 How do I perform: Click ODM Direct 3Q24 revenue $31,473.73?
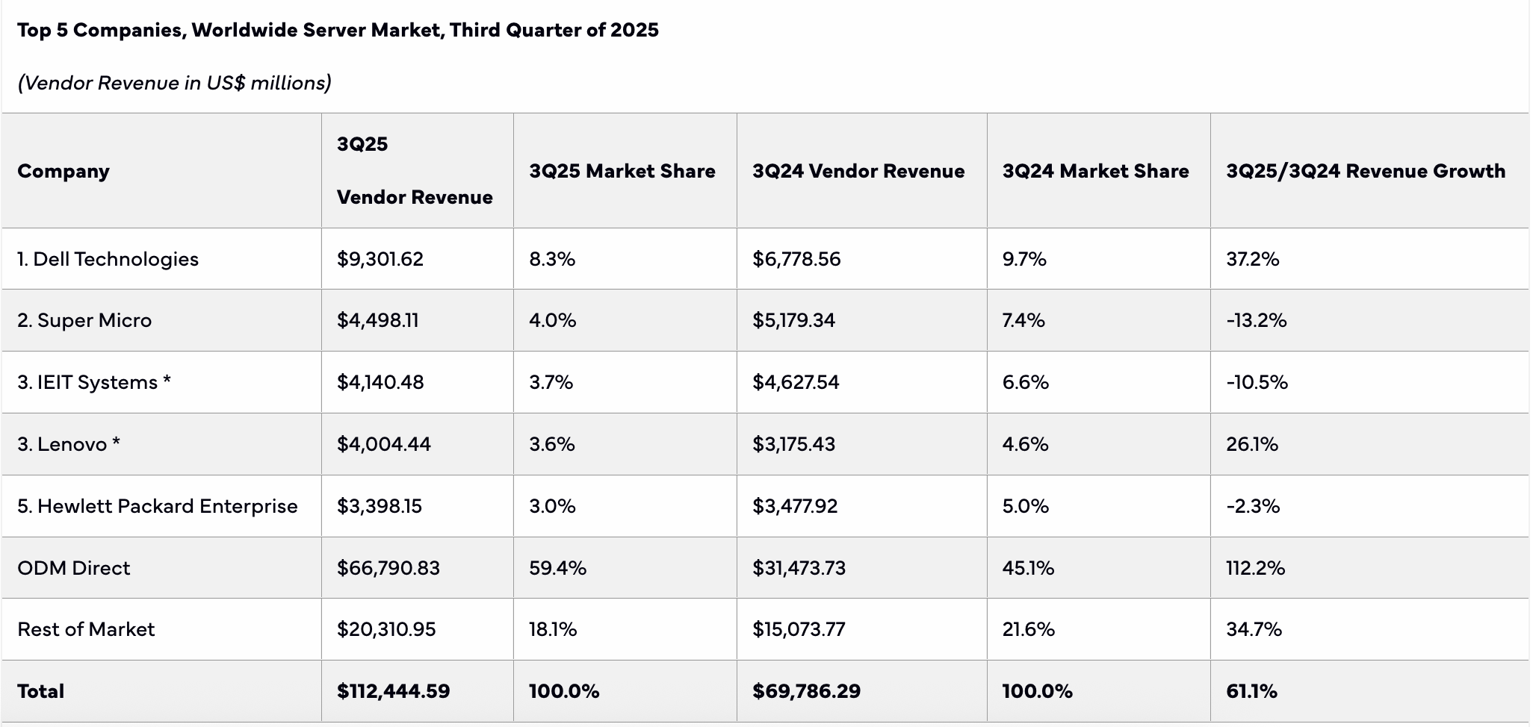click(799, 568)
